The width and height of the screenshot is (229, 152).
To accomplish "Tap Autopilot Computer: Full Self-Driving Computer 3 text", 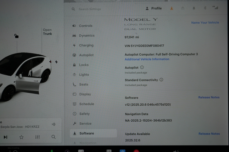I will click(161, 54).
